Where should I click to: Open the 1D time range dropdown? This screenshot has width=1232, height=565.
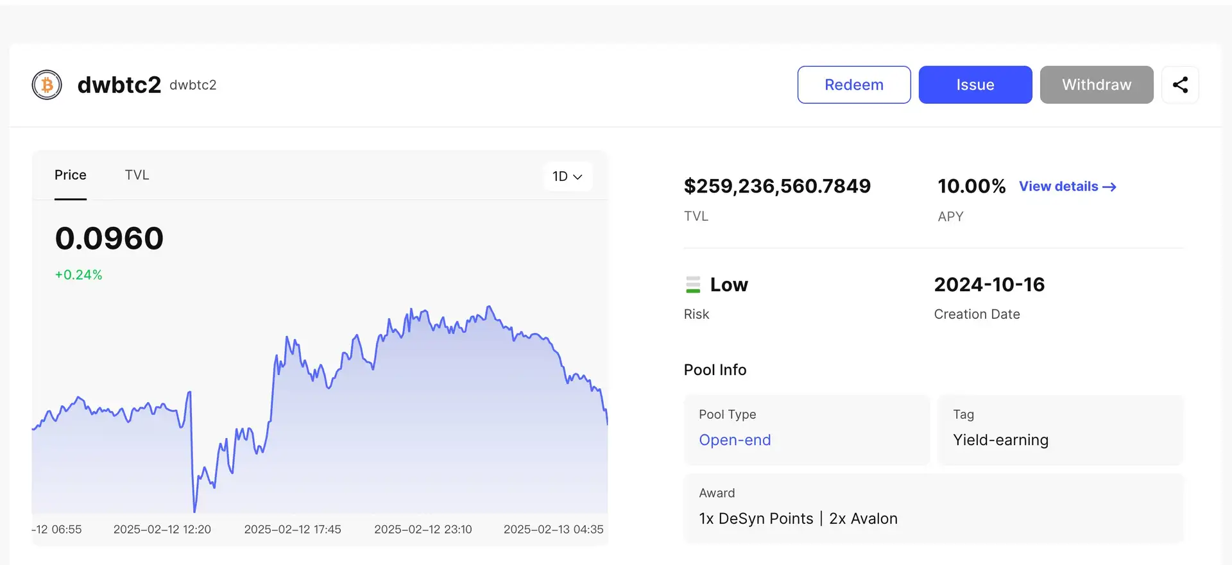tap(567, 176)
